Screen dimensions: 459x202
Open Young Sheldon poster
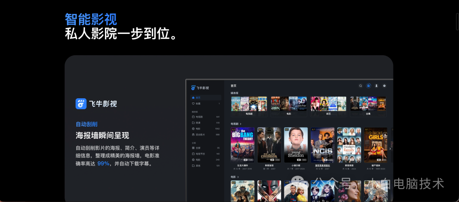tap(296, 145)
